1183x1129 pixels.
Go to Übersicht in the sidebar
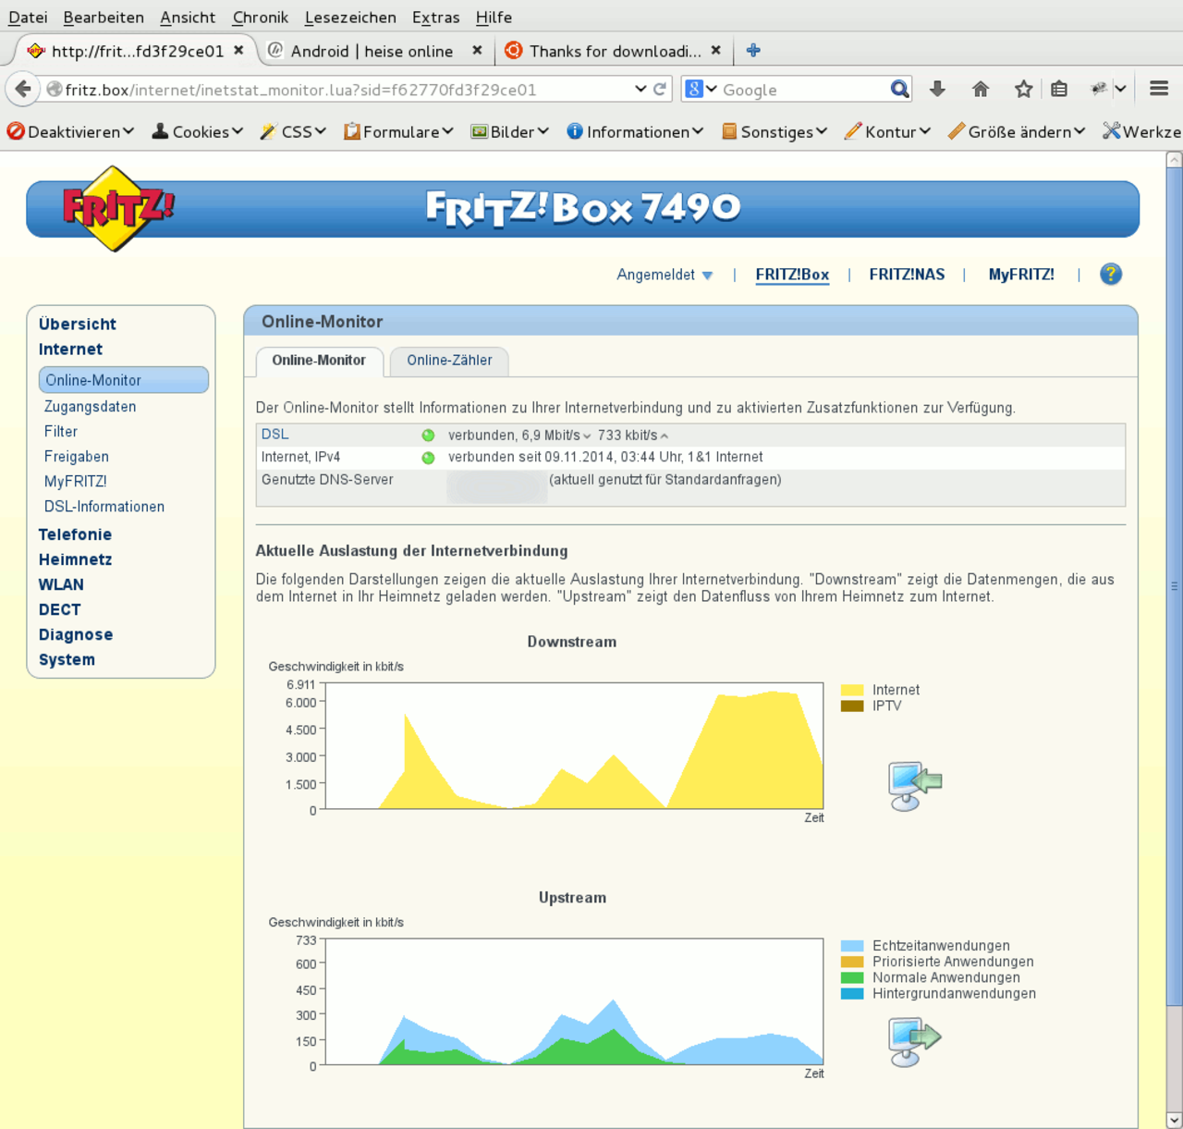point(78,325)
